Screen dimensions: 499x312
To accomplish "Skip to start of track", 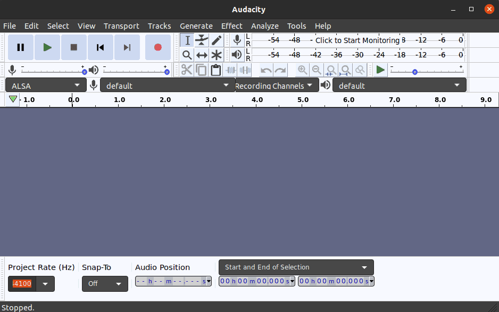I will (101, 47).
